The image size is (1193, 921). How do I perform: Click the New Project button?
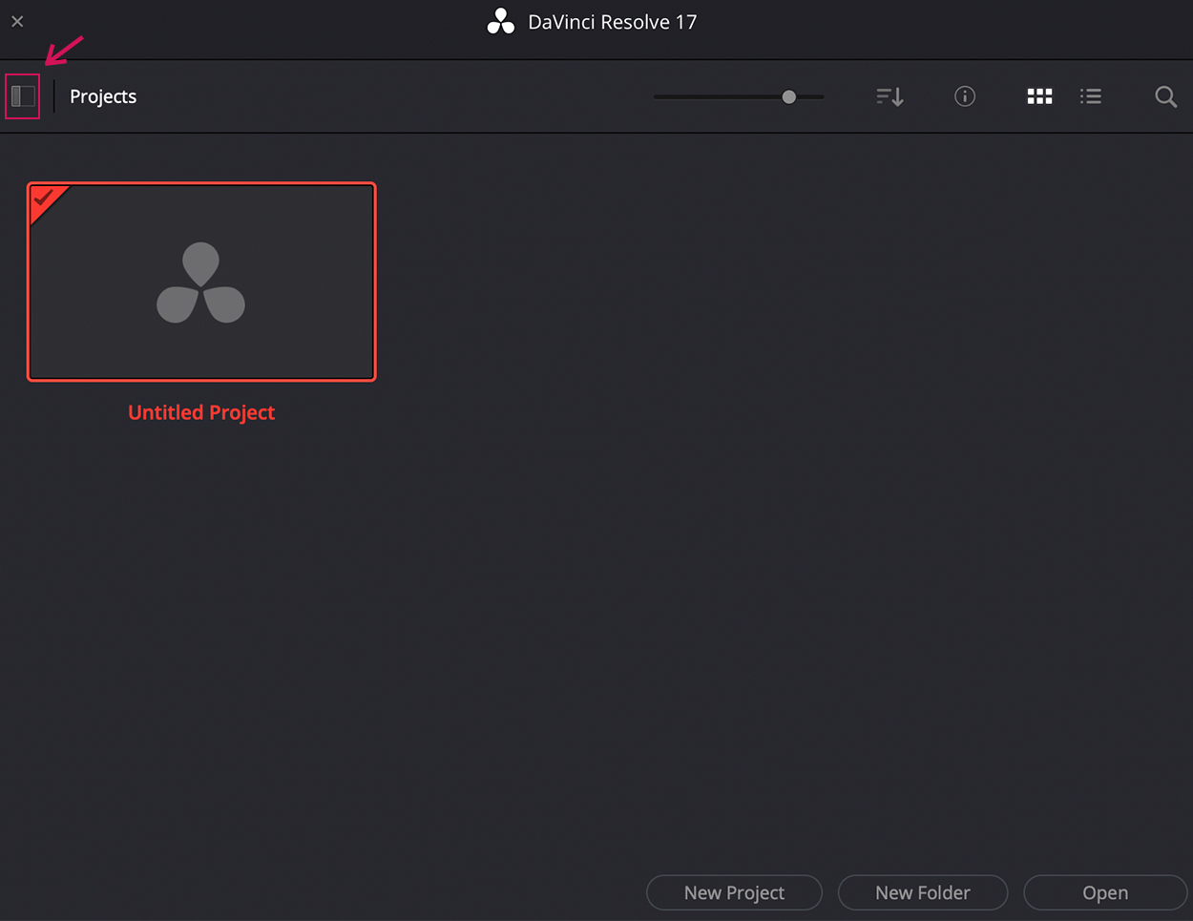(734, 892)
